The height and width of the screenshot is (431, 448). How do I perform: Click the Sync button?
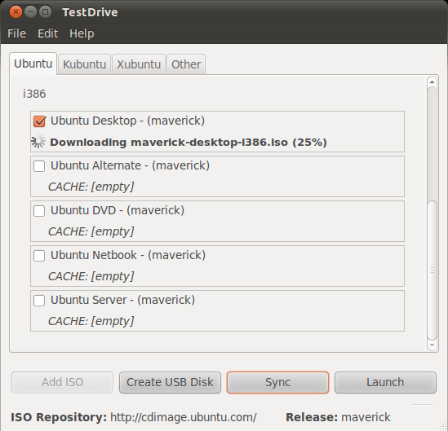click(277, 382)
